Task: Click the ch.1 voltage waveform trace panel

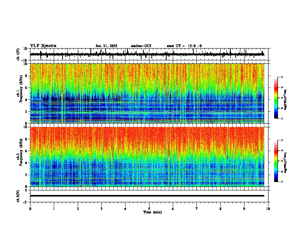Action: point(149,54)
